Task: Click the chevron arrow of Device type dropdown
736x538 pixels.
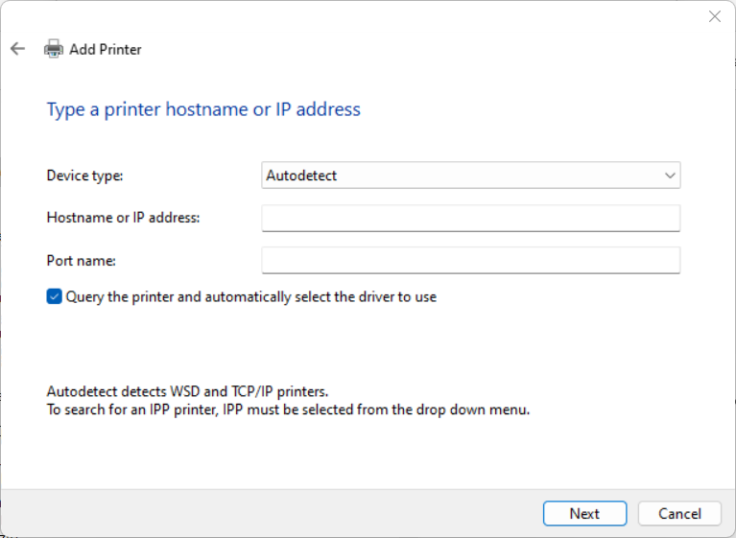Action: 670,175
